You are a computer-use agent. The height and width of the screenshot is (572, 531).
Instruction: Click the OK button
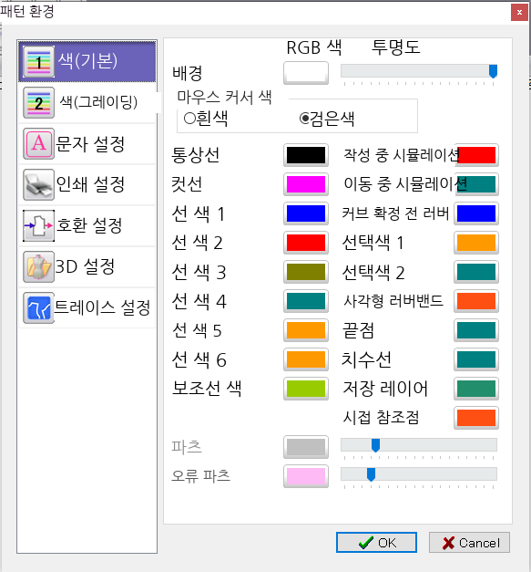376,543
